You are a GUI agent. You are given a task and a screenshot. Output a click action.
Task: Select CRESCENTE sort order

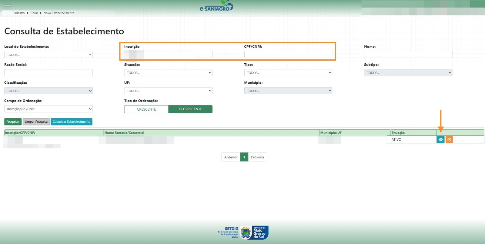pos(146,109)
